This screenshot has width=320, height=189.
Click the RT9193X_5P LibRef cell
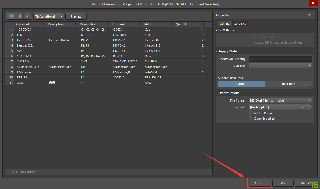158,77
